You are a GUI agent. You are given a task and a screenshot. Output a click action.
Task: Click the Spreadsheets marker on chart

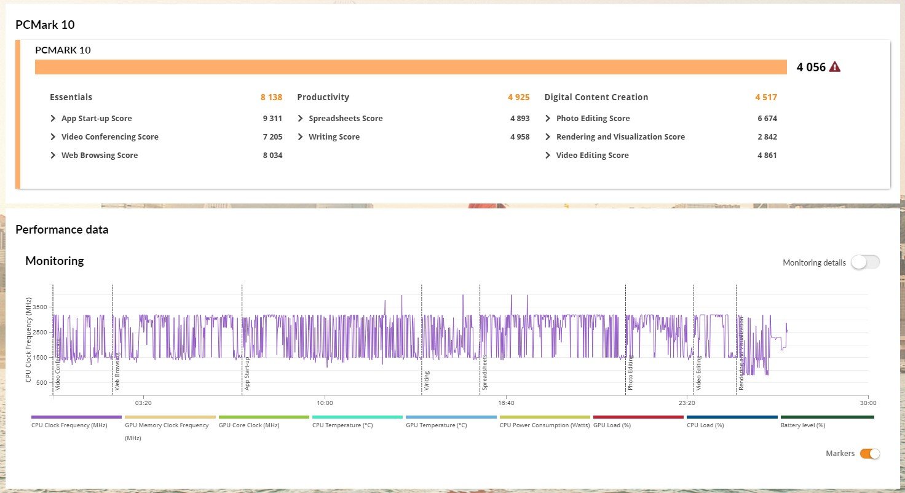484,373
